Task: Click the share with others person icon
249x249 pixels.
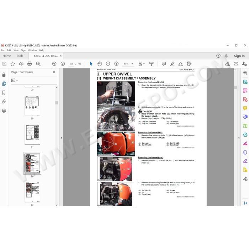Action: [244, 64]
